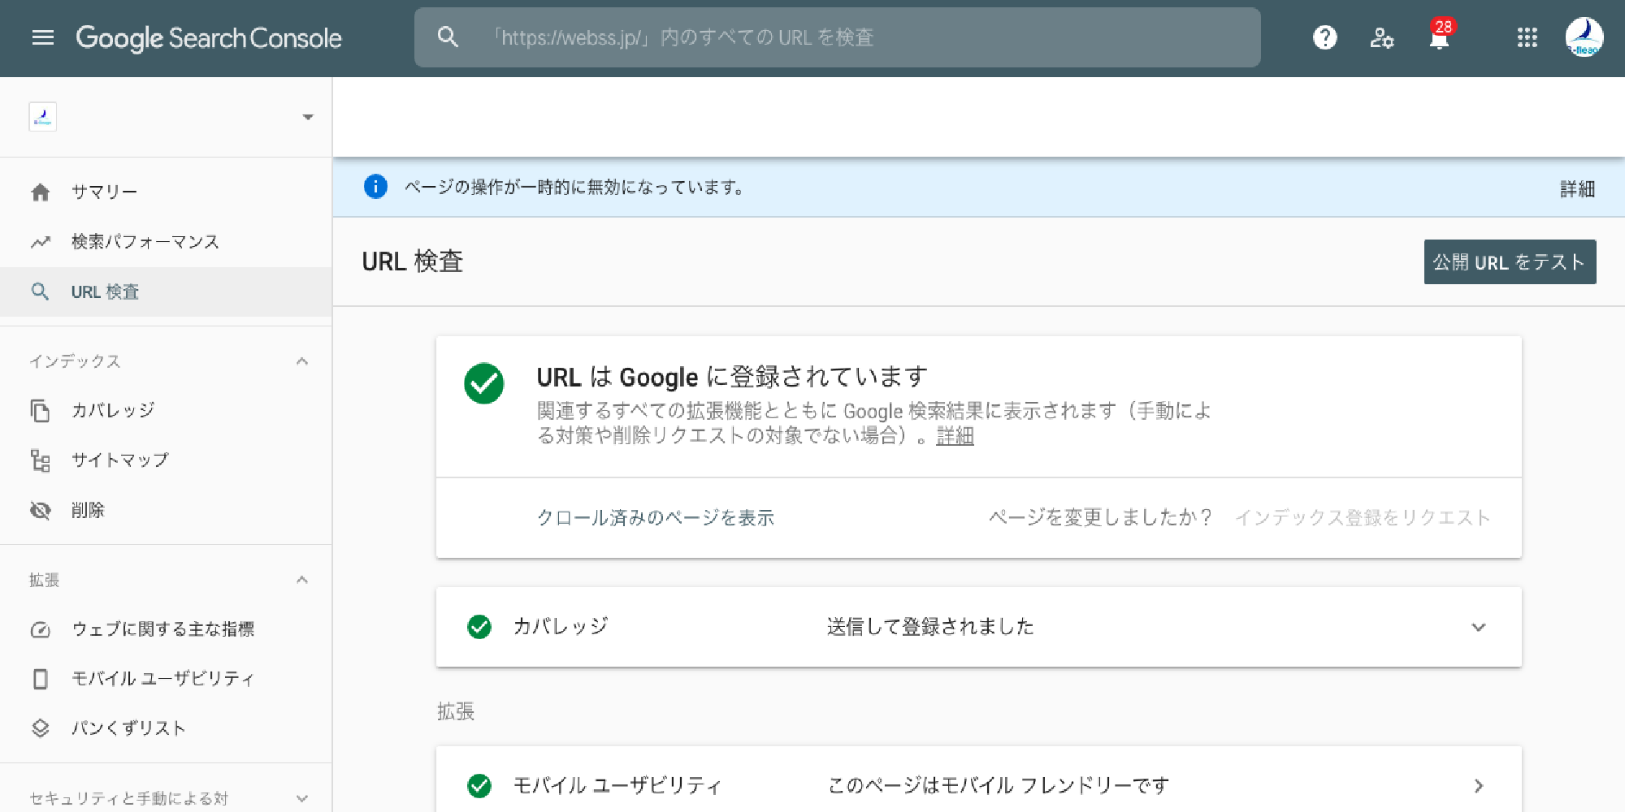Open the property selector dropdown arrow
Image resolution: width=1625 pixels, height=812 pixels.
click(307, 117)
